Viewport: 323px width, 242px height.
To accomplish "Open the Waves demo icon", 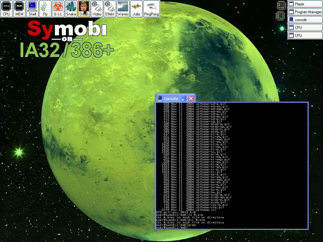I will 123,9.
